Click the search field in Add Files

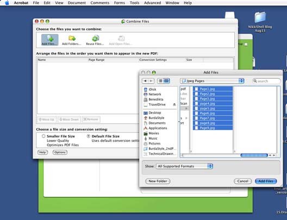coord(266,81)
